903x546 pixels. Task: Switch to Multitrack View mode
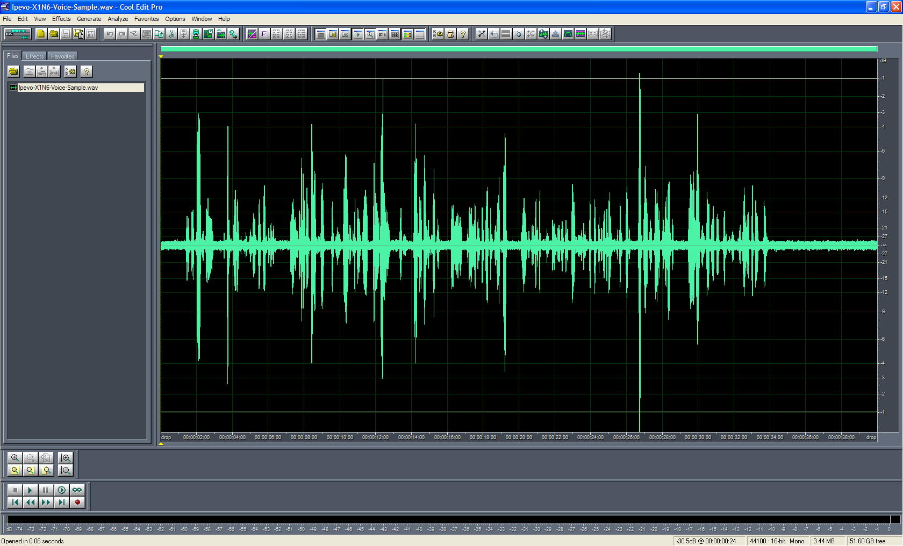pyautogui.click(x=17, y=33)
